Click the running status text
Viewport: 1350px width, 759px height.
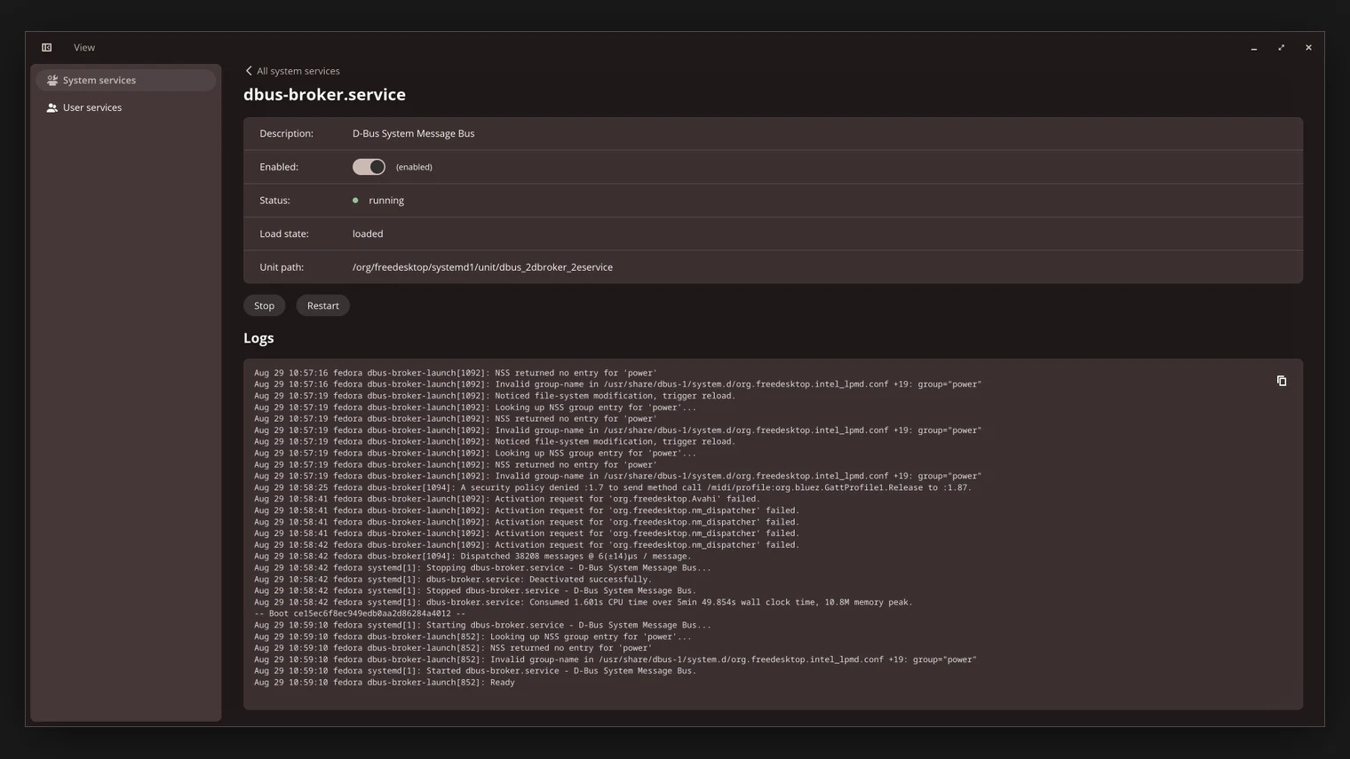386,201
